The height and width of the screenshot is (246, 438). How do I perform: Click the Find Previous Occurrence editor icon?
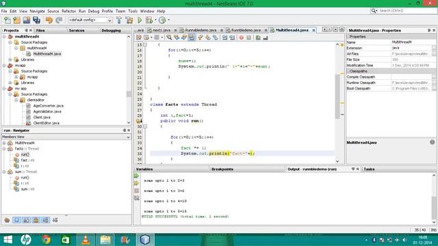coord(177,38)
